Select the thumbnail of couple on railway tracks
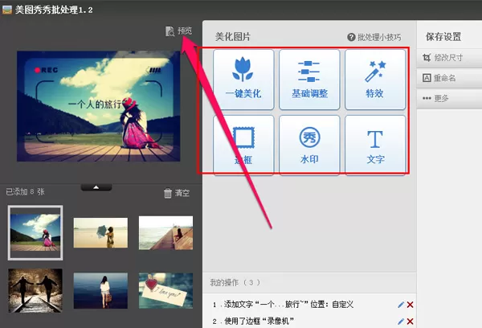The image size is (482, 328). pos(35,290)
